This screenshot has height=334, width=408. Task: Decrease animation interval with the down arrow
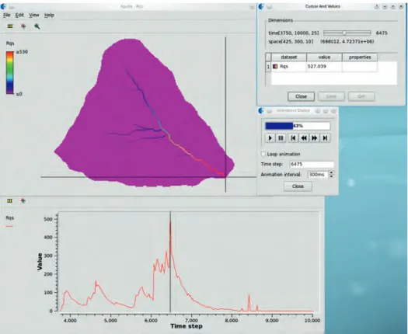coord(331,176)
